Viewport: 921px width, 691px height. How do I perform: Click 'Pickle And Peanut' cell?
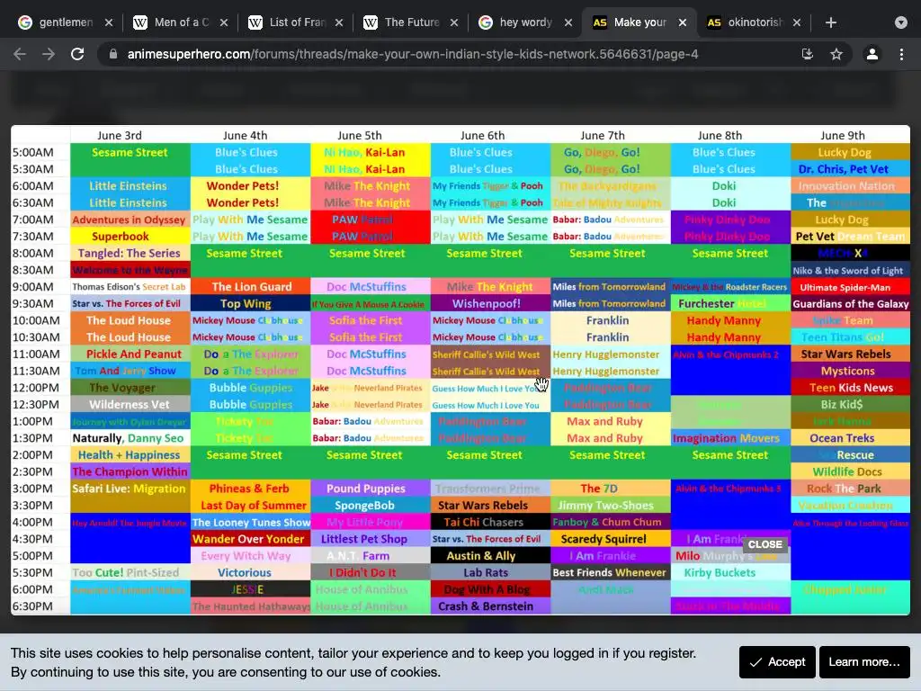tap(130, 354)
